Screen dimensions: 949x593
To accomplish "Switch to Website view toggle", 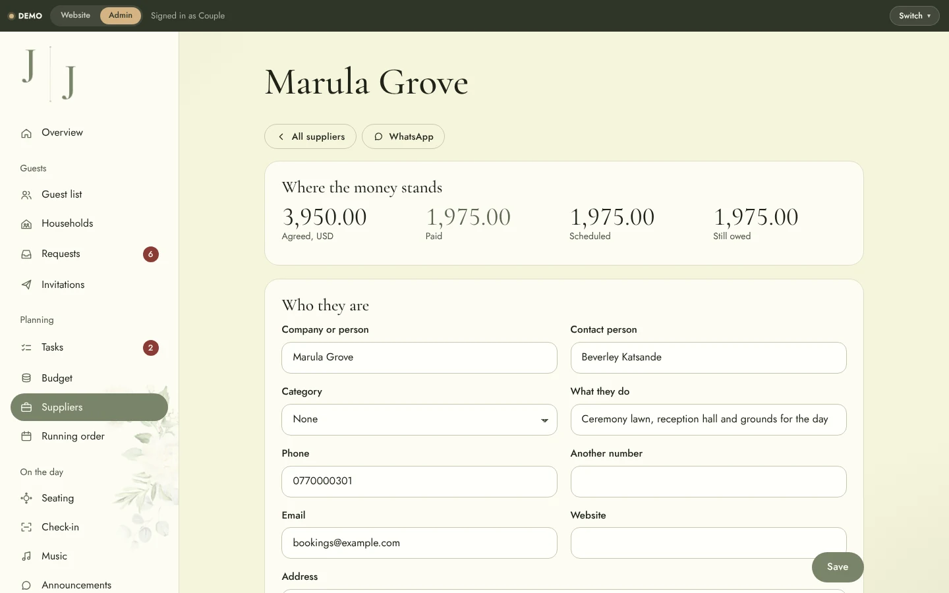I will [x=76, y=15].
